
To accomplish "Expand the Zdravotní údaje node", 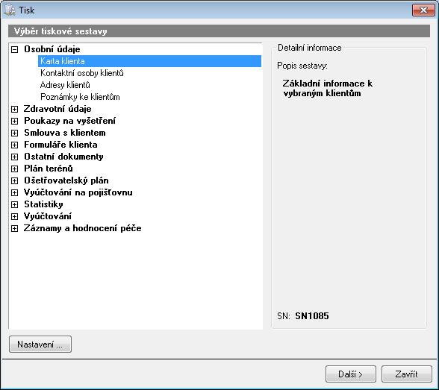I will pyautogui.click(x=15, y=110).
